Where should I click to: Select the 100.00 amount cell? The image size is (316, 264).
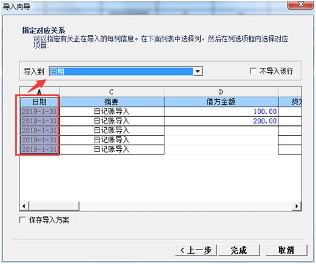pyautogui.click(x=221, y=111)
